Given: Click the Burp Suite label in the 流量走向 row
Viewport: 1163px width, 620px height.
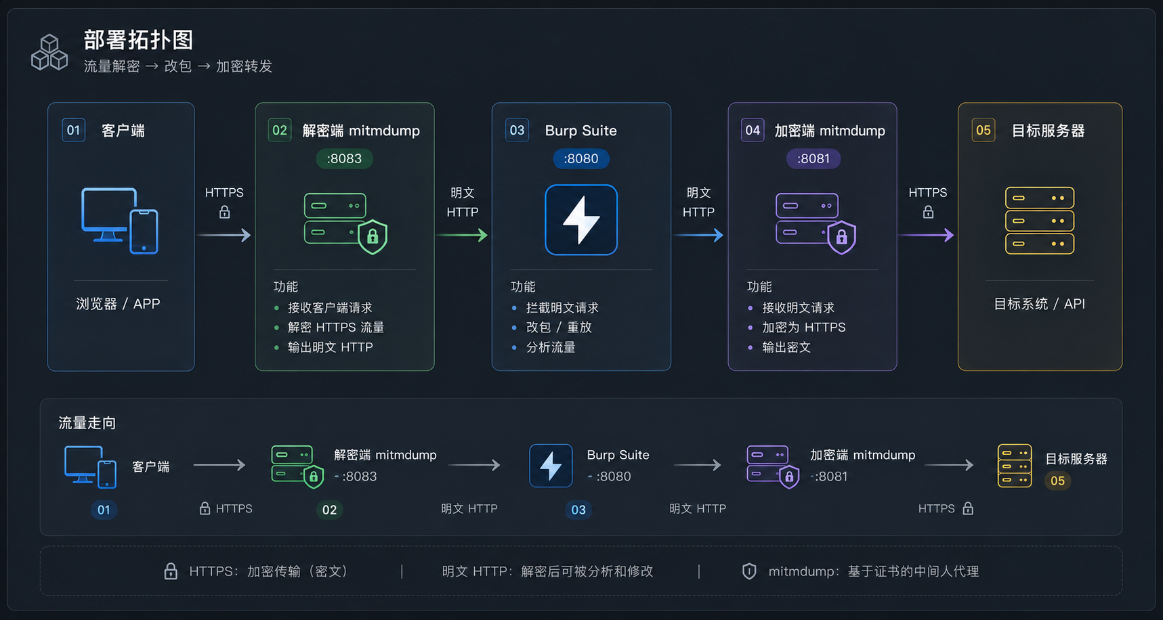Looking at the screenshot, I should tap(618, 455).
